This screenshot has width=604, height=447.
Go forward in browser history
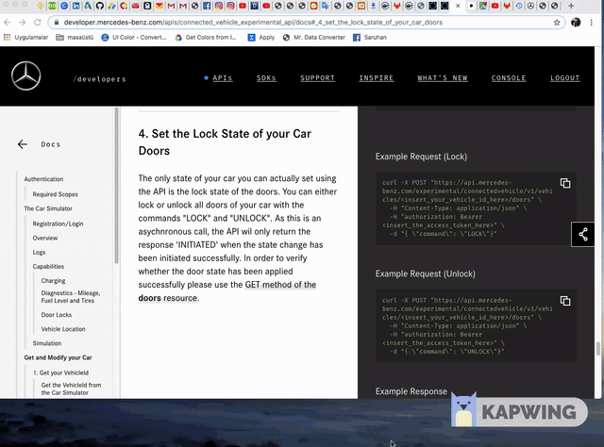[x=22, y=23]
